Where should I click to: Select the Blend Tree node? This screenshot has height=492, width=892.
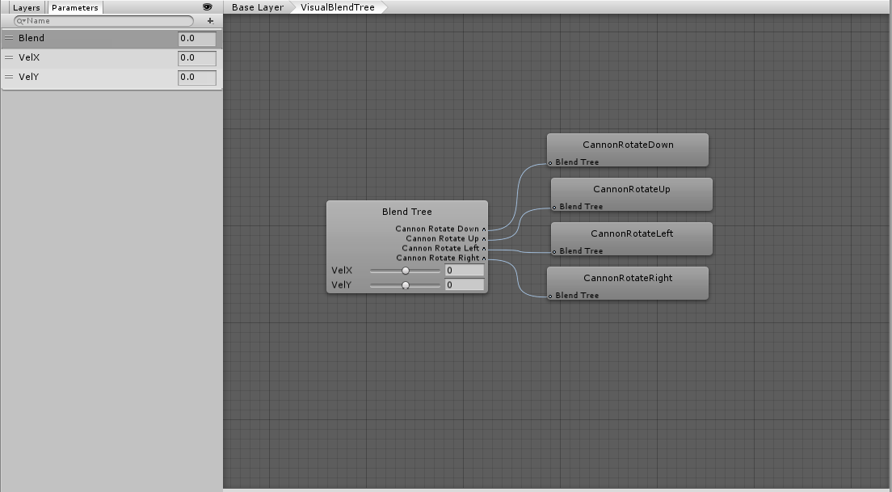tap(406, 212)
